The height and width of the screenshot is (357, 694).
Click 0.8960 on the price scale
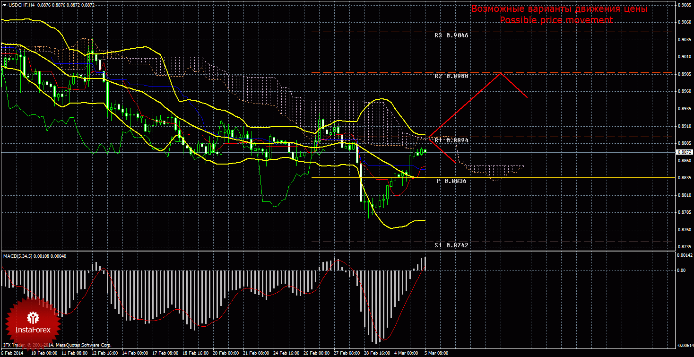click(684, 92)
